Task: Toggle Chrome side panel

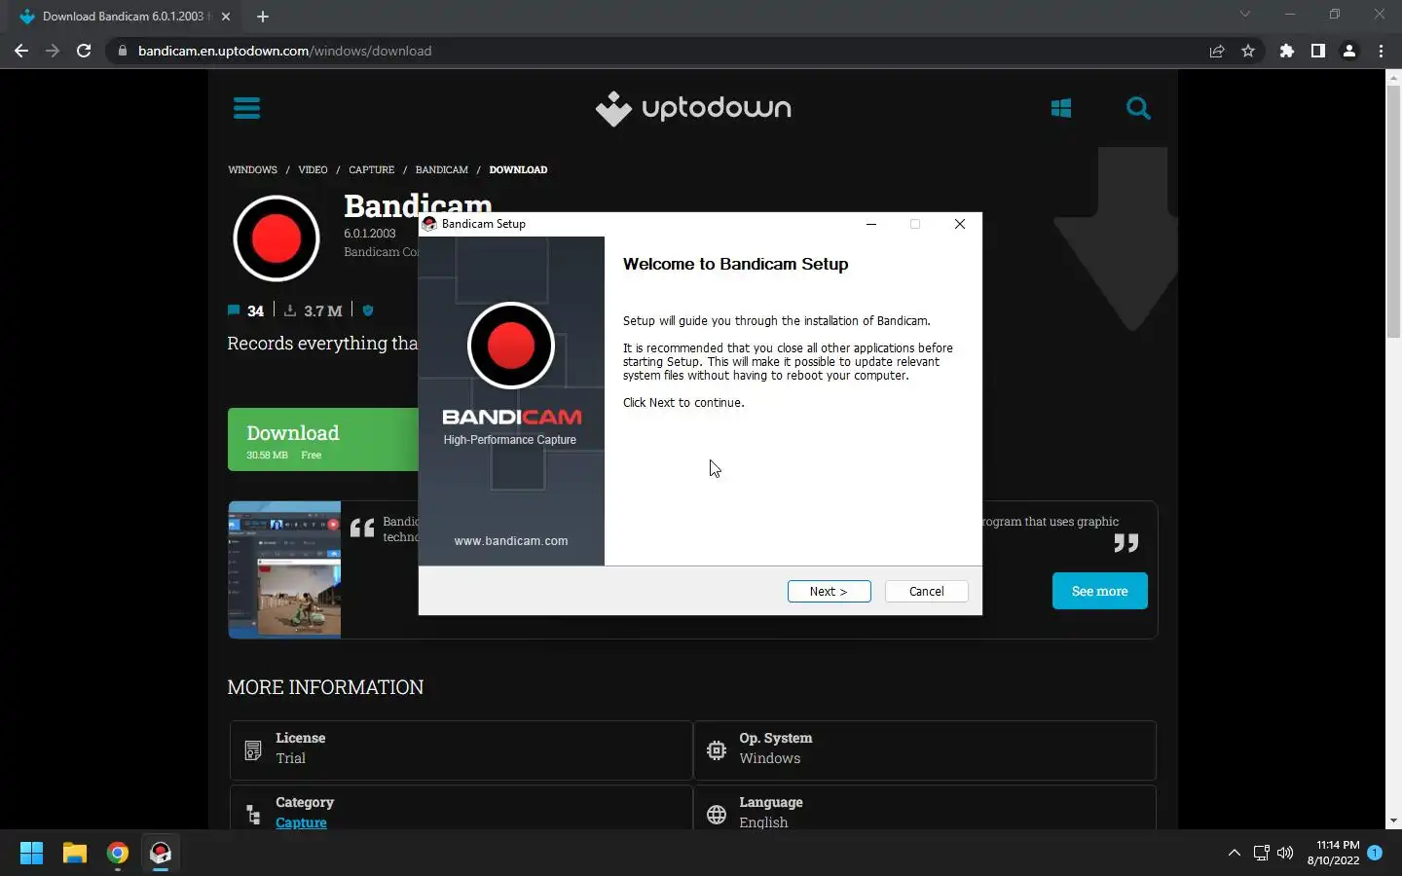Action: pyautogui.click(x=1318, y=51)
